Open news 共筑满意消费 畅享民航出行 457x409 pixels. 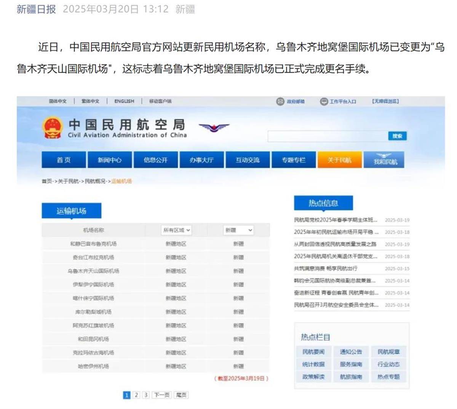(x=326, y=268)
